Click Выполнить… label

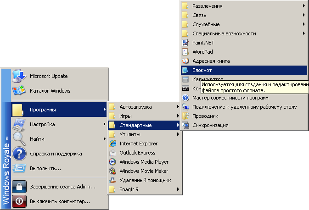[45, 168]
